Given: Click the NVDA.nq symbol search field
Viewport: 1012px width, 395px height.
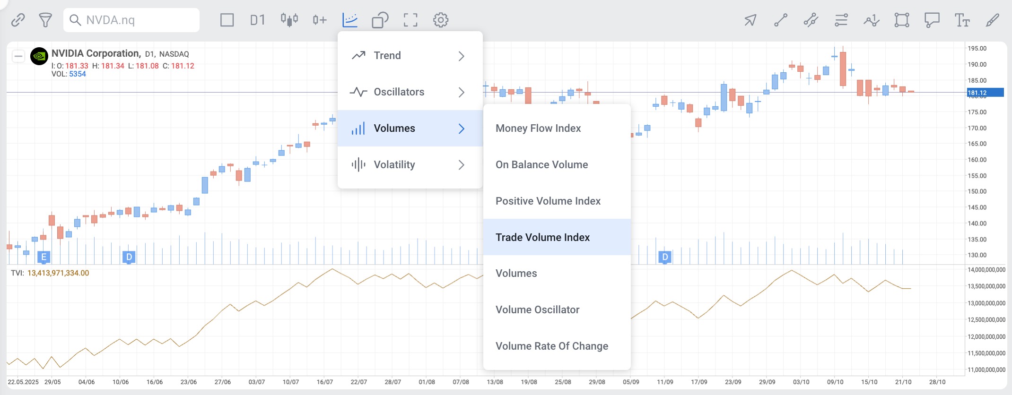Looking at the screenshot, I should click(137, 20).
